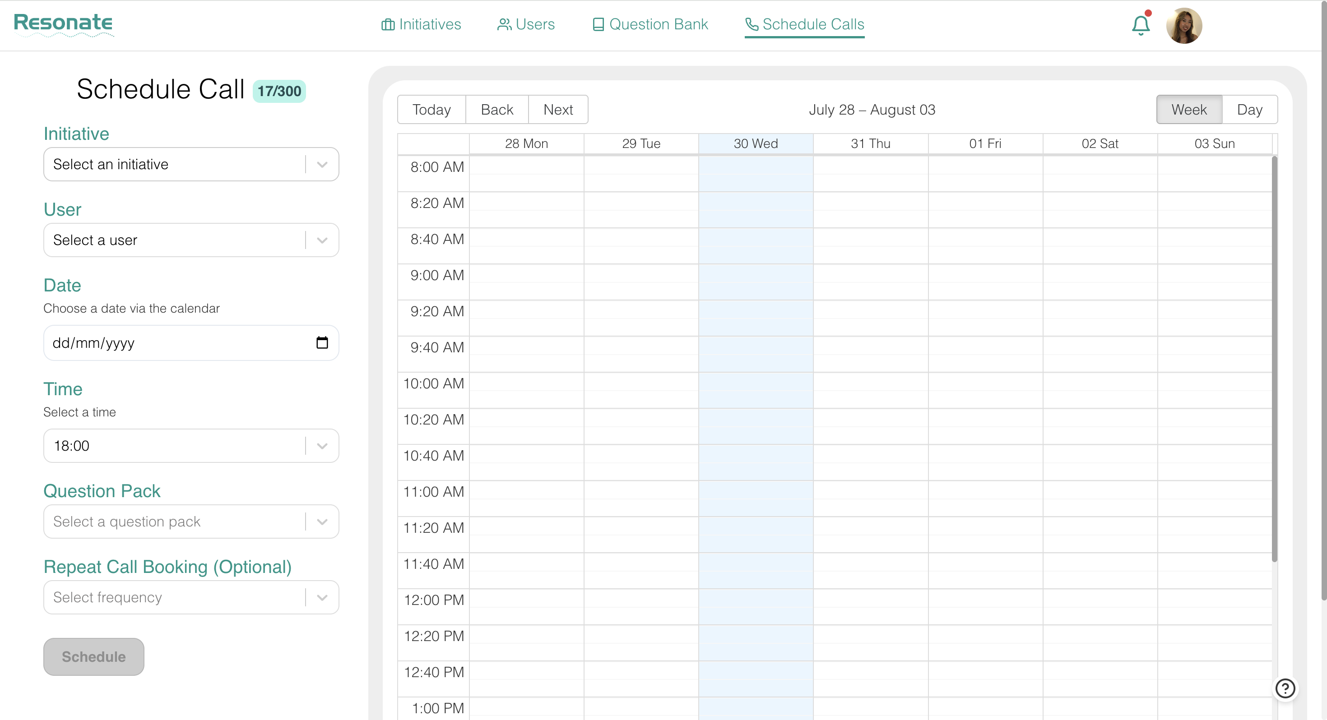Go to Schedule Calls tab
1327x720 pixels.
[x=805, y=25]
